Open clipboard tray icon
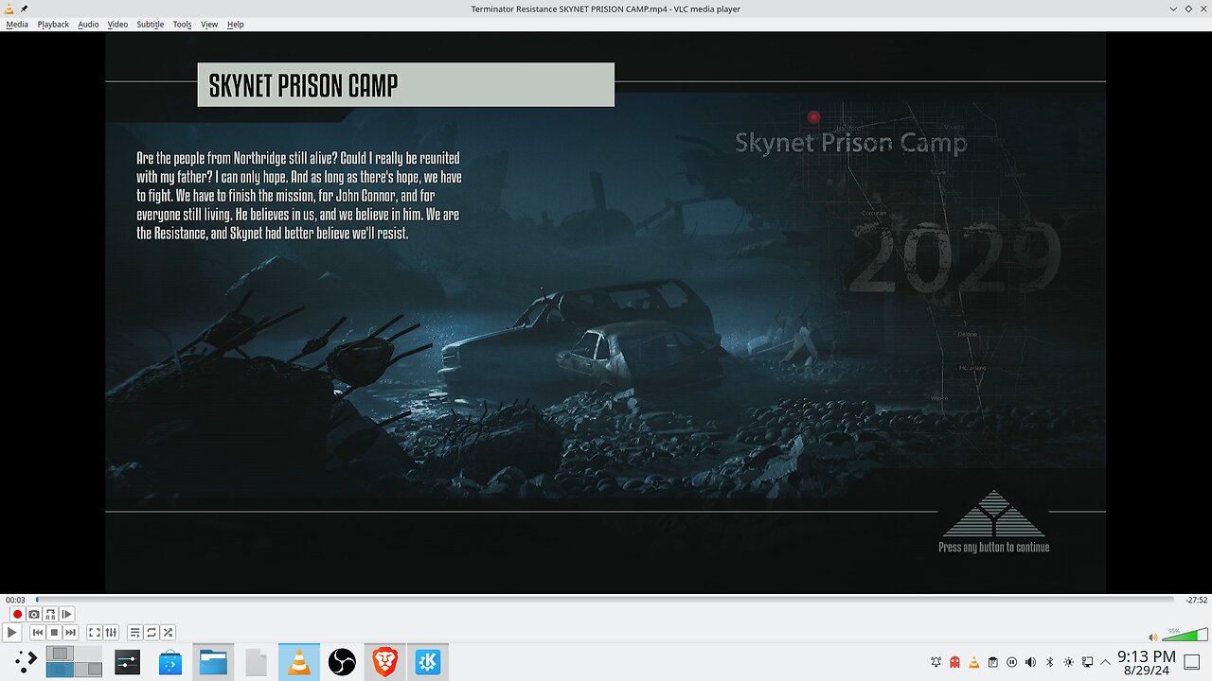Viewport: 1212px width, 681px height. 992,662
